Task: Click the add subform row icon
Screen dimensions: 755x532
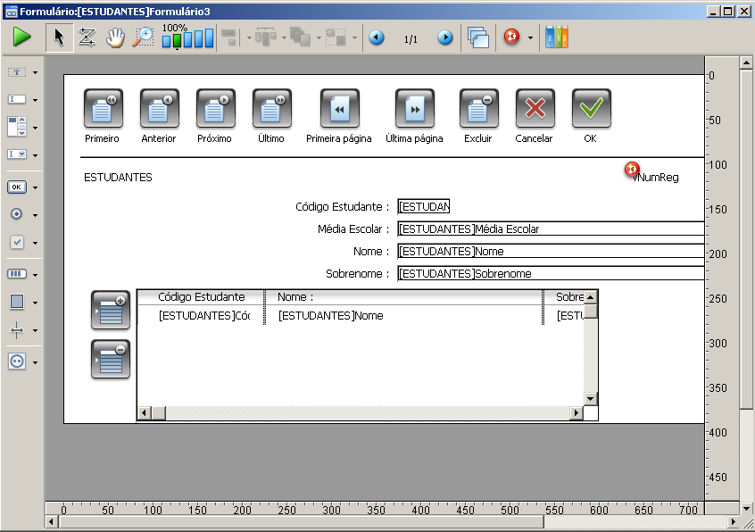Action: tap(111, 310)
